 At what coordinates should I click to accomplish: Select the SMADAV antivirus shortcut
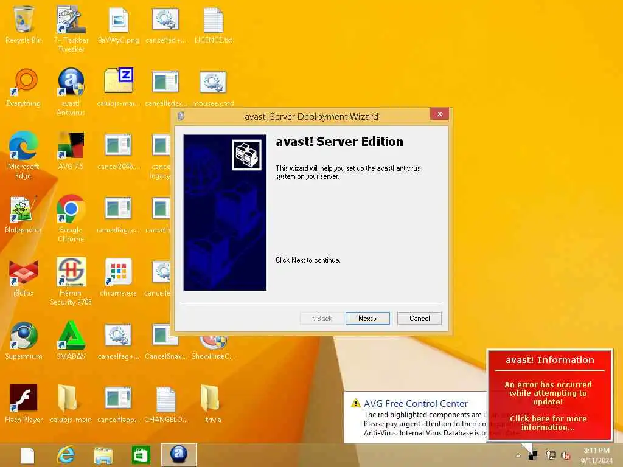pos(71,341)
